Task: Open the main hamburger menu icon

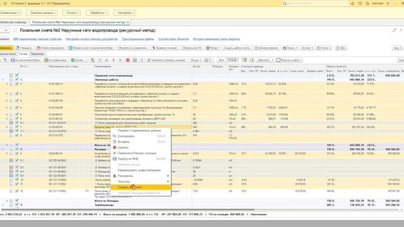Action: (x=5, y=3)
